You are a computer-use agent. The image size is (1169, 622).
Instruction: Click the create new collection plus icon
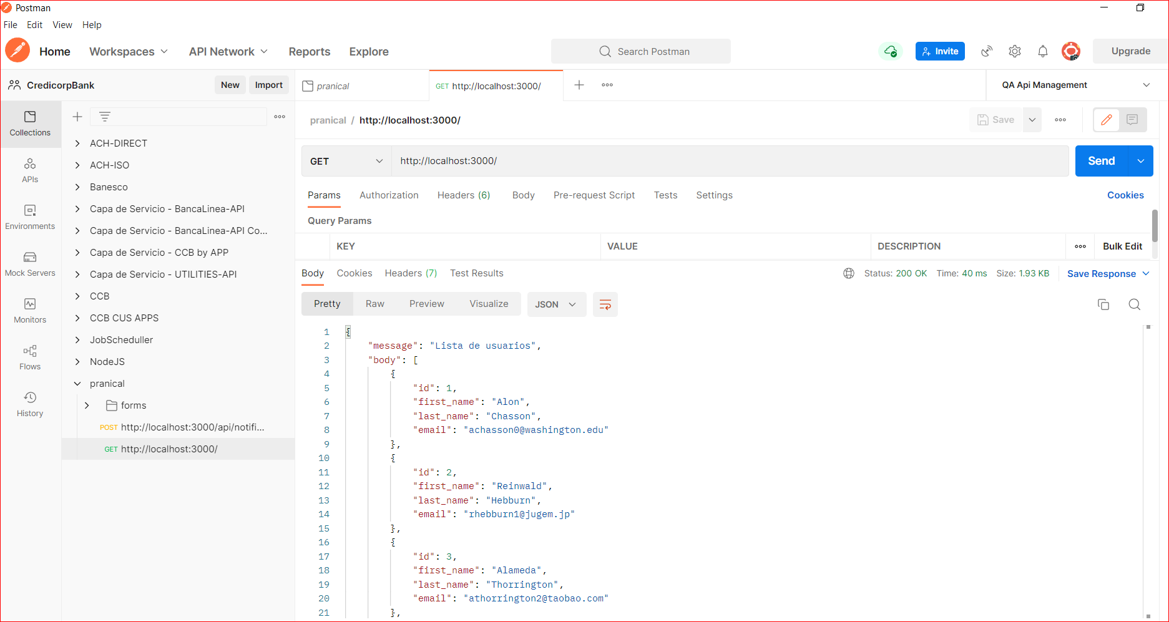tap(77, 117)
